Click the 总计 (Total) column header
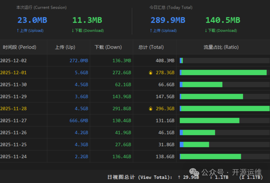Viewport: 270px width, 183px height. (151, 47)
